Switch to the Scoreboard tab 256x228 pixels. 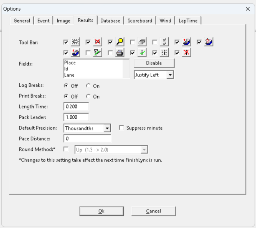coord(140,21)
